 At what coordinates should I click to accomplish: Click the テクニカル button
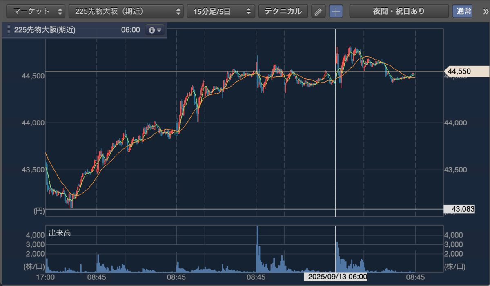pyautogui.click(x=283, y=11)
